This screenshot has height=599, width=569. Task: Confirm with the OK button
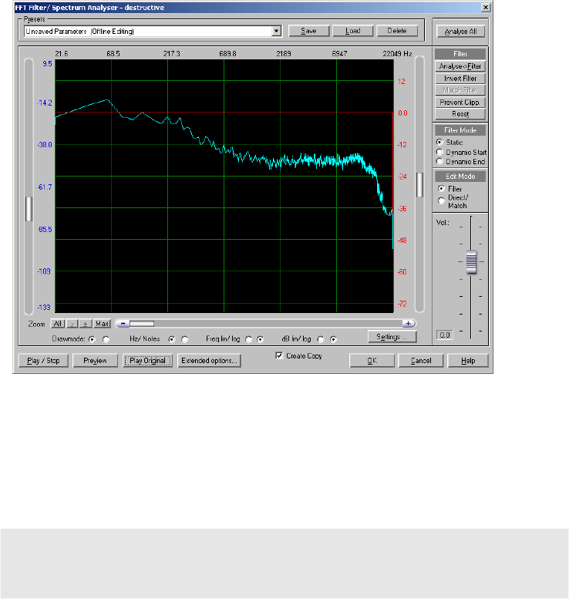pyautogui.click(x=372, y=361)
